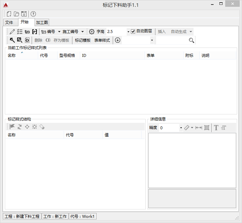
Task: Click the small tT text icon
Action: [x=224, y=128]
